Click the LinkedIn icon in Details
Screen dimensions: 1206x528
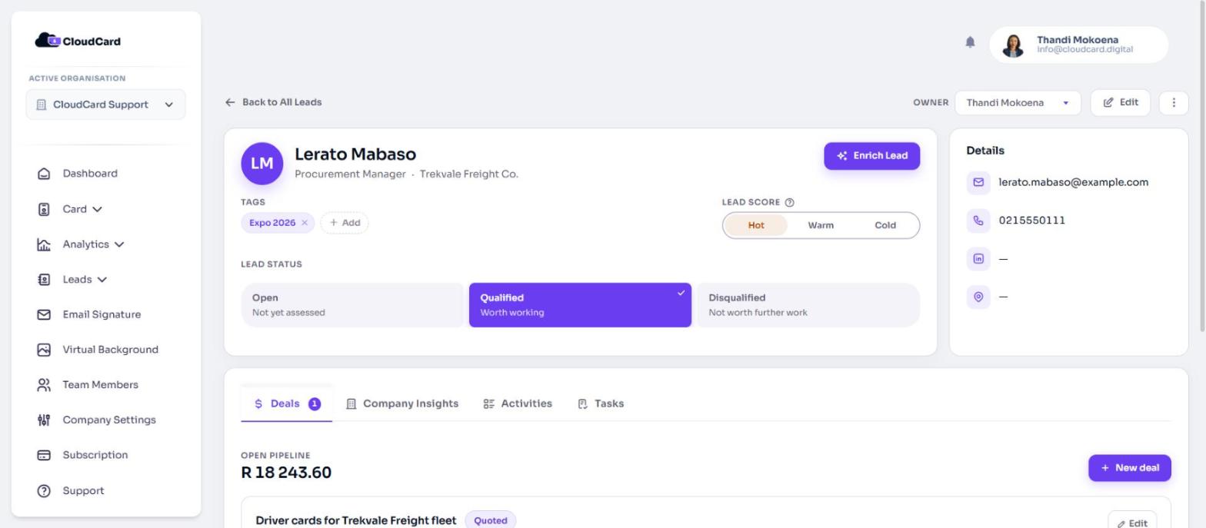[978, 259]
